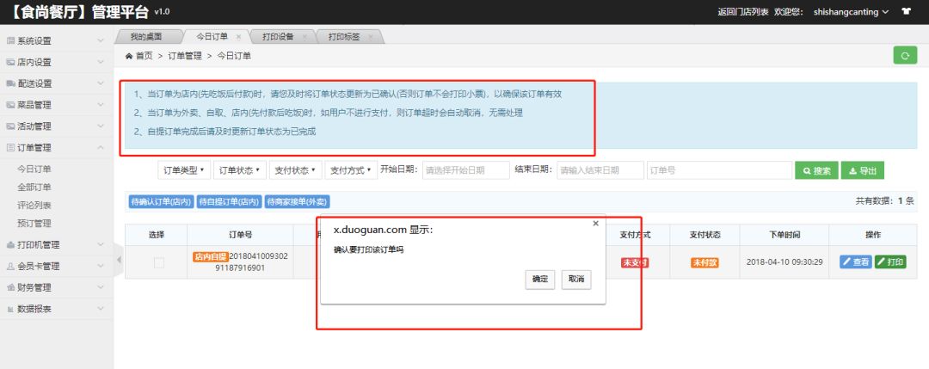
Task: Filter by 待确认订单(店内)
Action: click(161, 202)
